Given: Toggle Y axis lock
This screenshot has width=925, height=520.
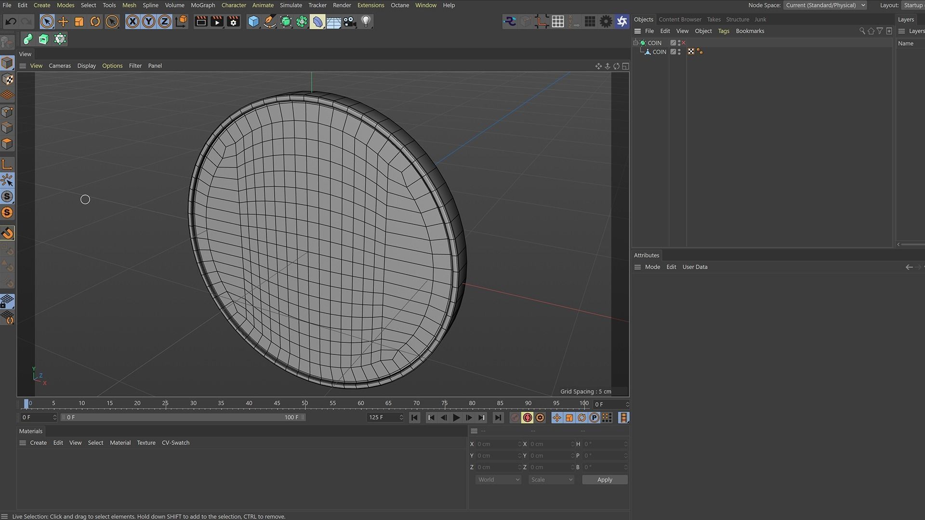Looking at the screenshot, I should pos(149,22).
